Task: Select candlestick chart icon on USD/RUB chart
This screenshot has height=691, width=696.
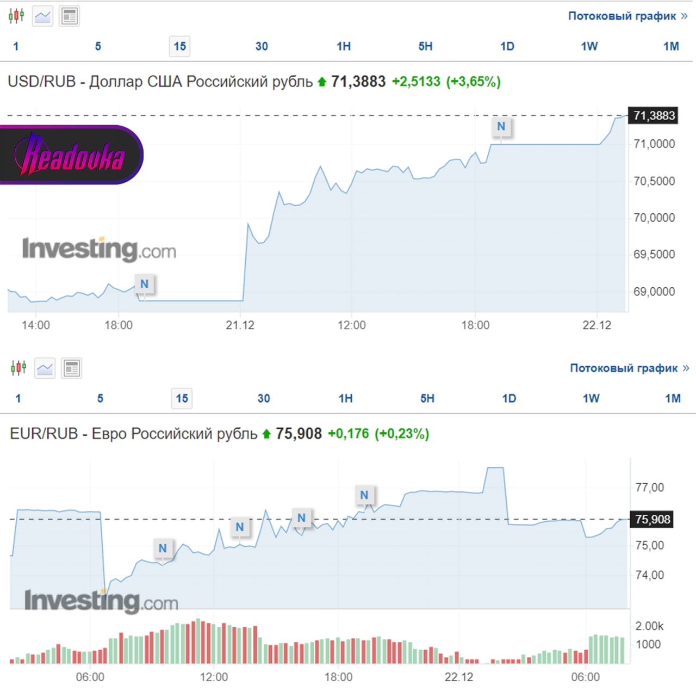Action: tap(16, 16)
